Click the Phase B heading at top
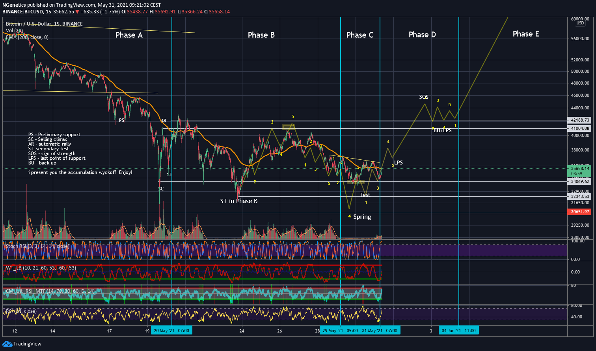This screenshot has height=351, width=596. (x=261, y=35)
